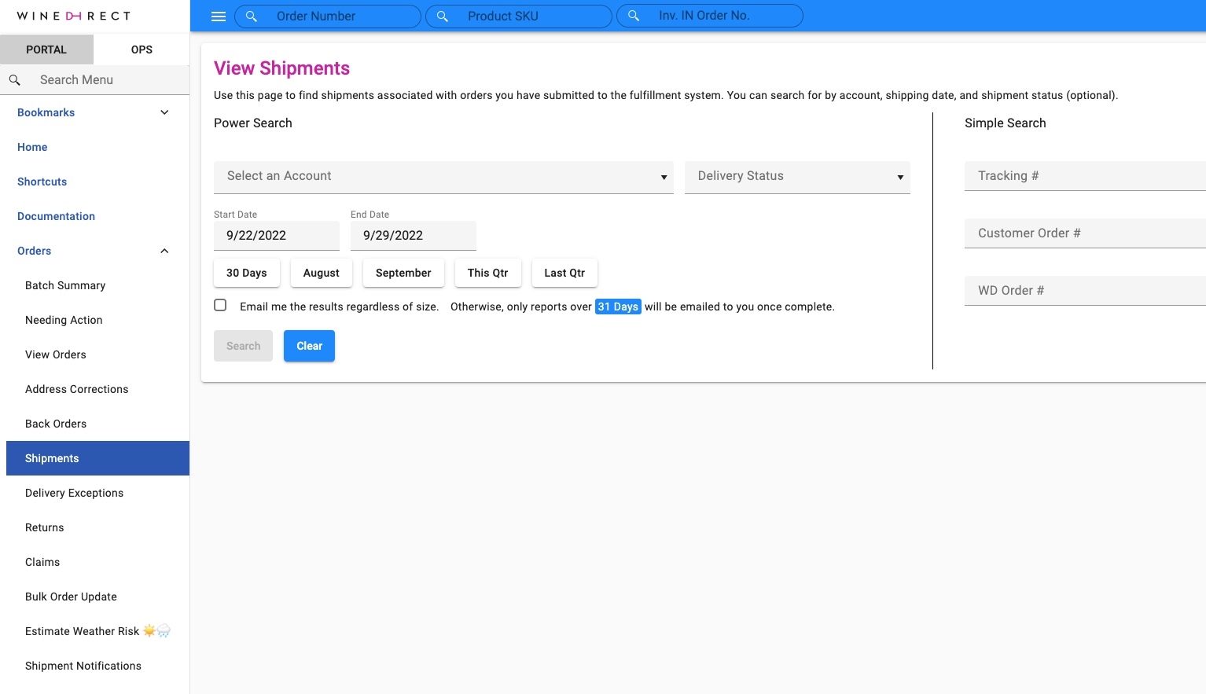Click the Customer Order # input field
The image size is (1206, 694).
[x=1085, y=233]
